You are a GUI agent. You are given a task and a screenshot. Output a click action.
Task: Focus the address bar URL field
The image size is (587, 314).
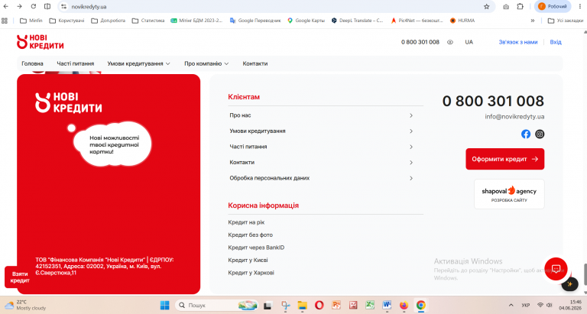pyautogui.click(x=275, y=6)
